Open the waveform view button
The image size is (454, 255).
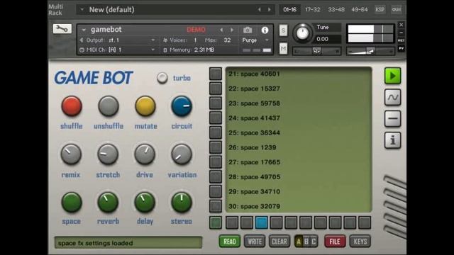pyautogui.click(x=392, y=98)
